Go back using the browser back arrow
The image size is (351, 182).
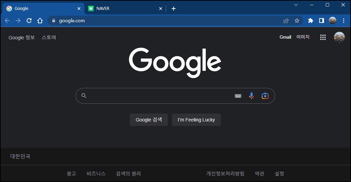coord(7,21)
